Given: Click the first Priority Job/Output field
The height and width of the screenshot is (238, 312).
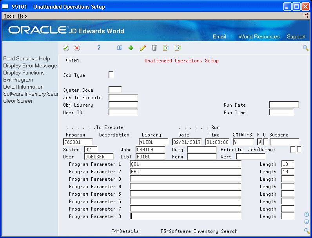Looking at the screenshot, I should [x=293, y=149].
